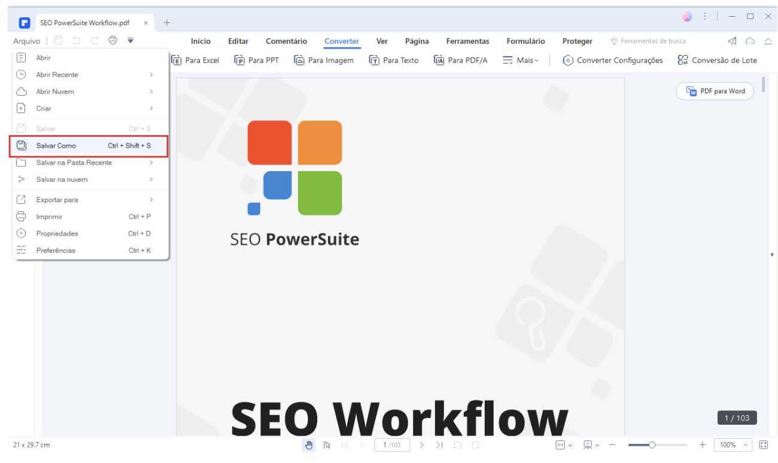Switch to the Editar tab
Viewport: 778px width, 463px height.
coord(238,41)
